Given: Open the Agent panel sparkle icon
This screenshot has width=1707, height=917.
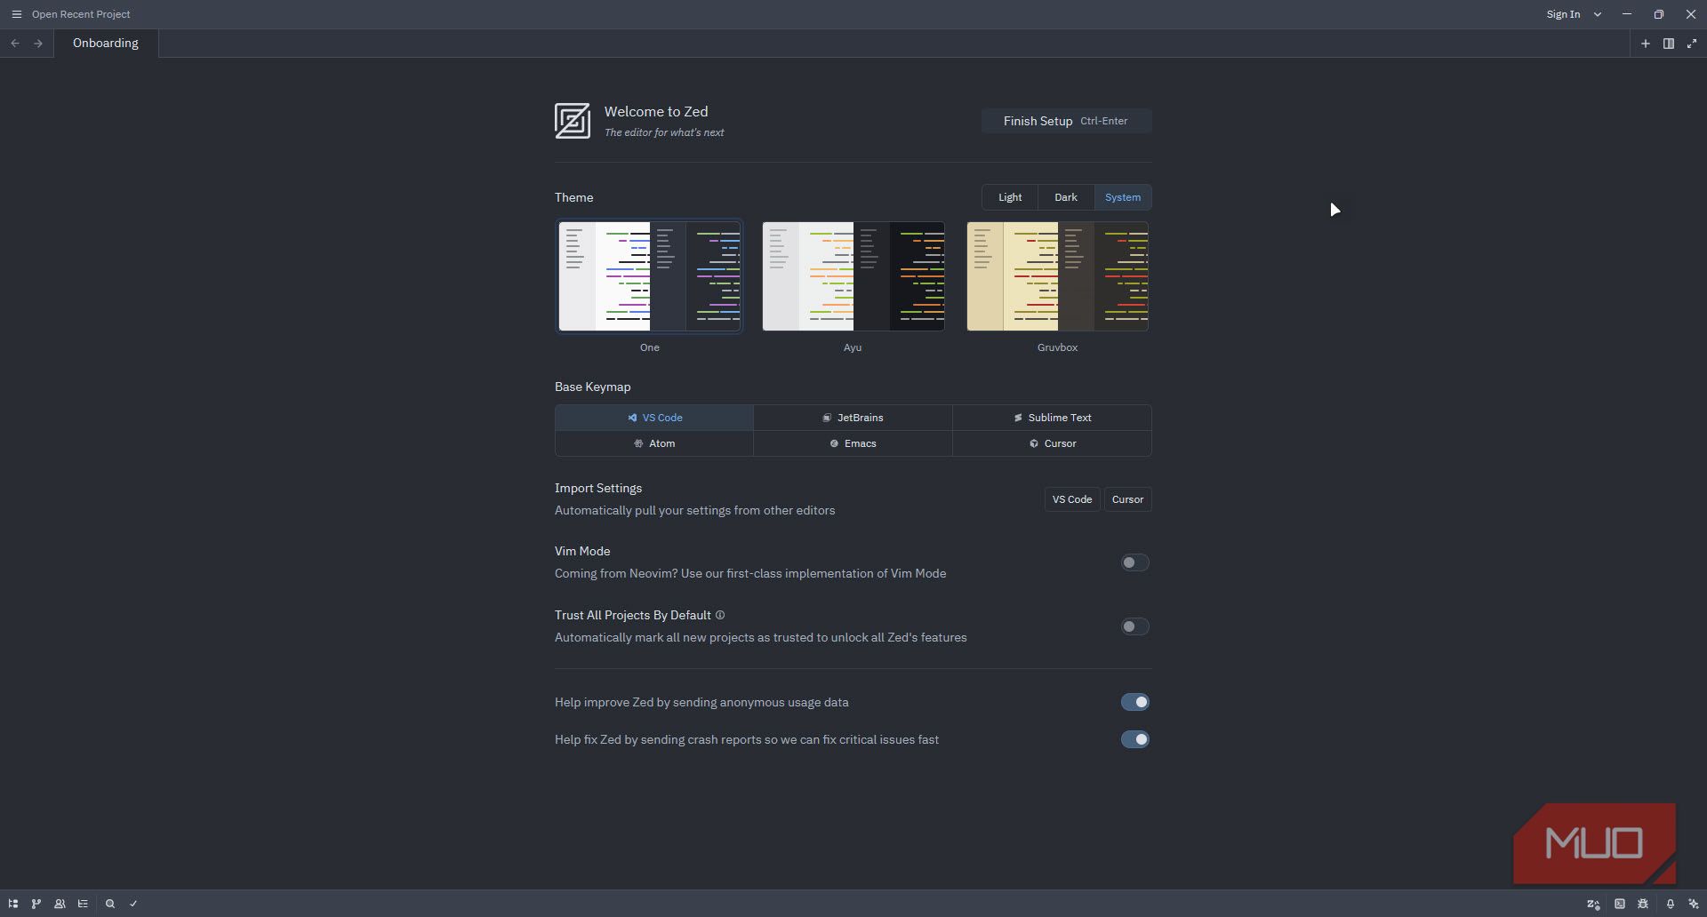Looking at the screenshot, I should (1694, 904).
